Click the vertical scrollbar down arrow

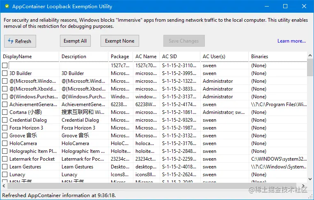pyautogui.click(x=310, y=179)
